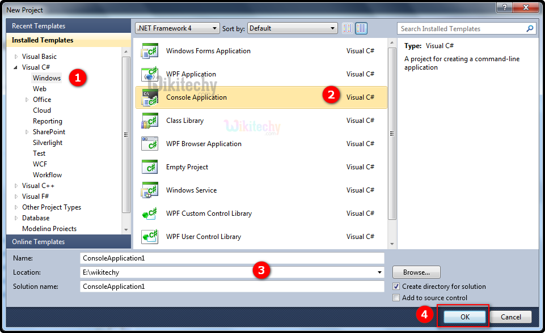
Task: Select the Class Library template icon
Action: click(x=149, y=121)
